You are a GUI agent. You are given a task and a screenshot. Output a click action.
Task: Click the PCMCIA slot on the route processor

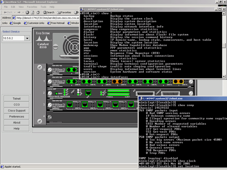click(118, 93)
